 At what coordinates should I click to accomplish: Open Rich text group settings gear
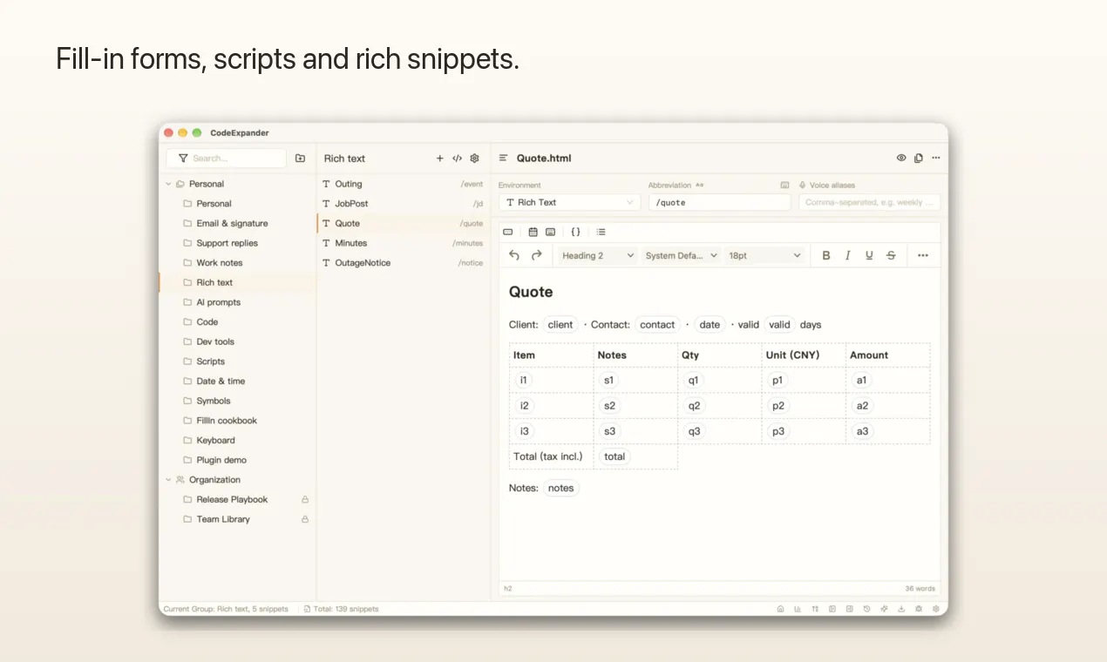click(474, 159)
